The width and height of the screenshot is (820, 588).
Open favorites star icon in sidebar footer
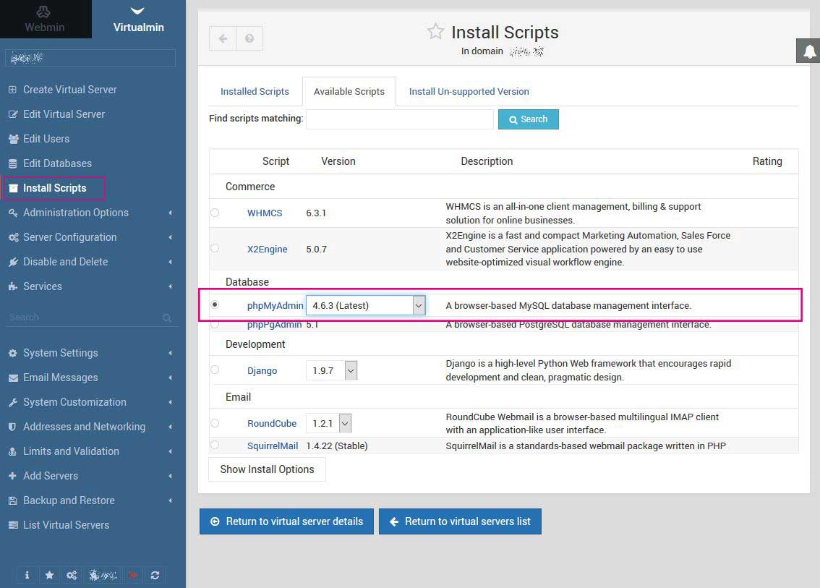49,575
